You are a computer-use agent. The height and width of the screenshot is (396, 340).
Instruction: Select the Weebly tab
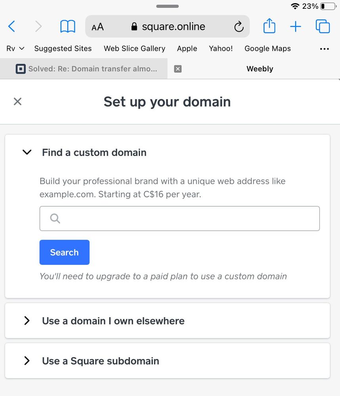(260, 69)
